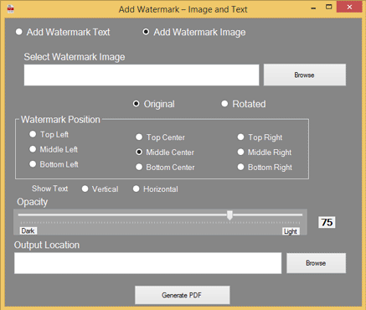This screenshot has height=310, width=366.
Task: Click the Opacity label
Action: pos(32,202)
